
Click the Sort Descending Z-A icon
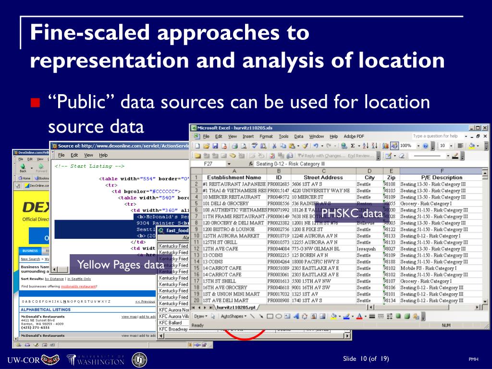pos(374,146)
